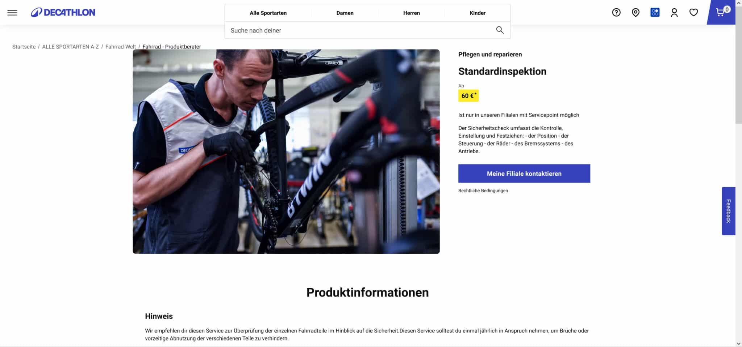Click the Decathlon logo
Viewport: 742px width, 347px height.
pyautogui.click(x=63, y=12)
